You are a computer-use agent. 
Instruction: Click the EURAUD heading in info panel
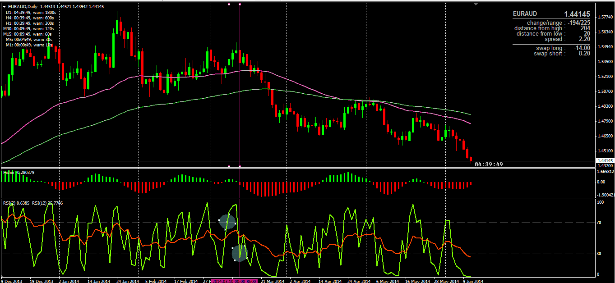(525, 14)
